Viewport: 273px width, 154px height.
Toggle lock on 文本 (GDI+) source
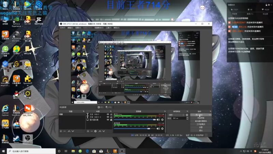coord(111,114)
